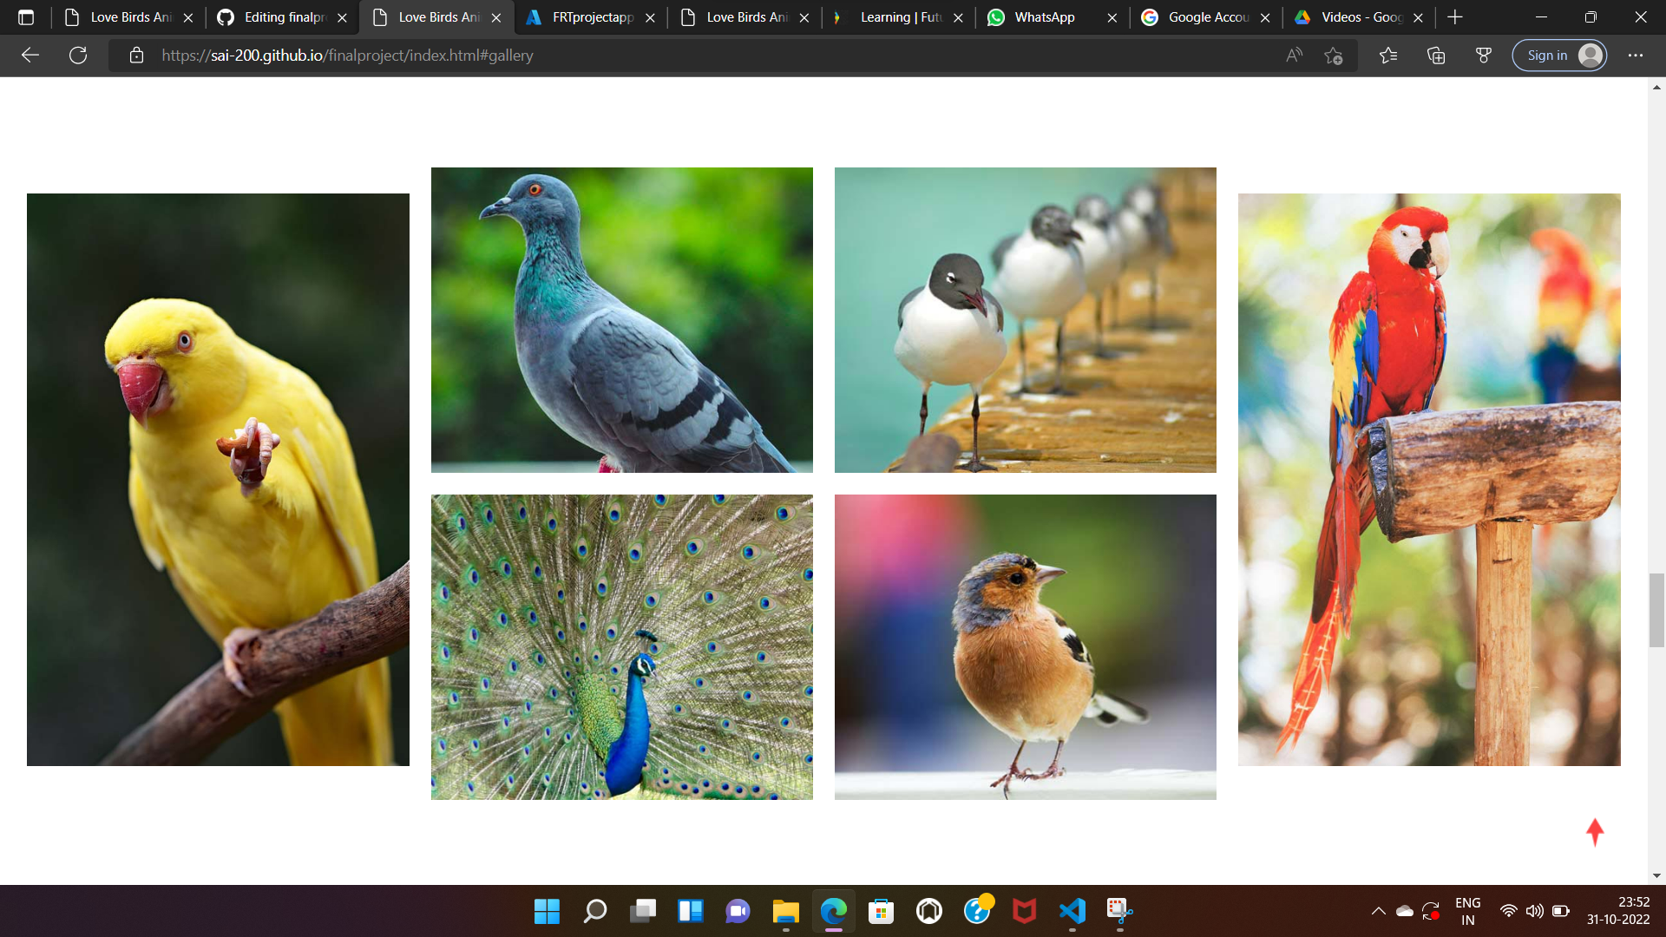The image size is (1666, 937).
Task: Launch Visual Studio Code from taskbar
Action: click(x=1072, y=912)
